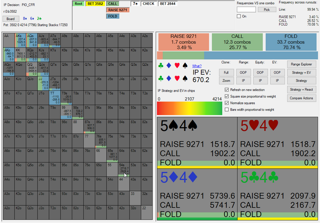
Task: Select the AKo cell in range matrix
Action: pyautogui.click(x=9, y=55)
